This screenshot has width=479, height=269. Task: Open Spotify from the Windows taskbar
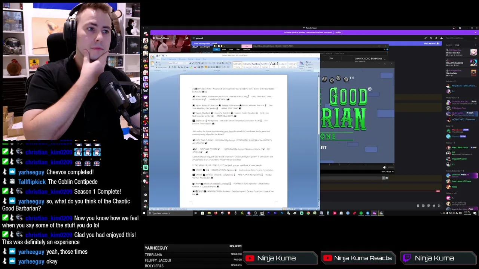tap(361, 213)
